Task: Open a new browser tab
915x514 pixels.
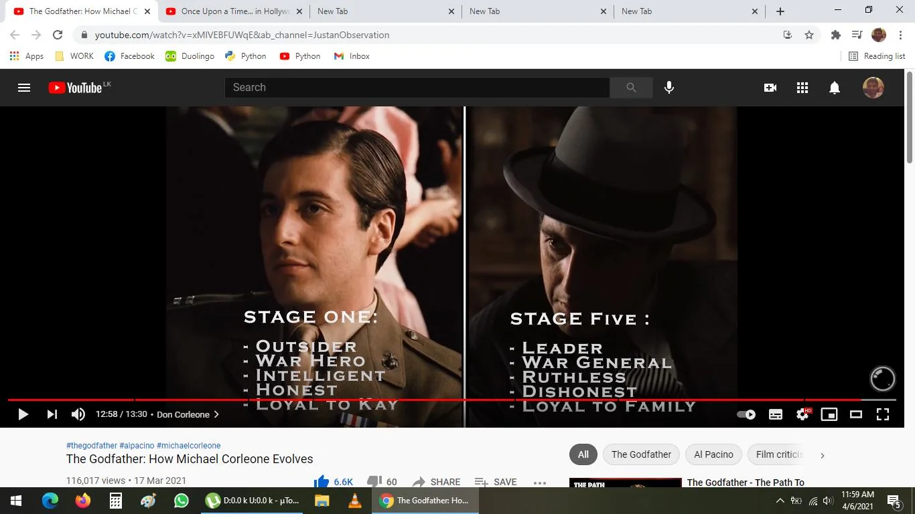Action: tap(780, 11)
